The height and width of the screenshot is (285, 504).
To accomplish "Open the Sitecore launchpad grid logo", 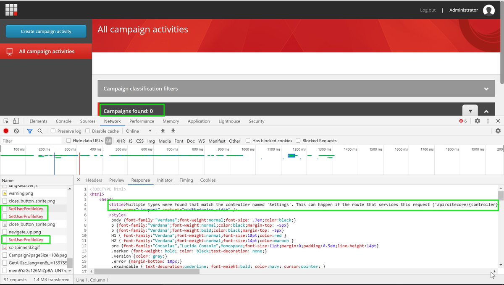I will (x=11, y=10).
